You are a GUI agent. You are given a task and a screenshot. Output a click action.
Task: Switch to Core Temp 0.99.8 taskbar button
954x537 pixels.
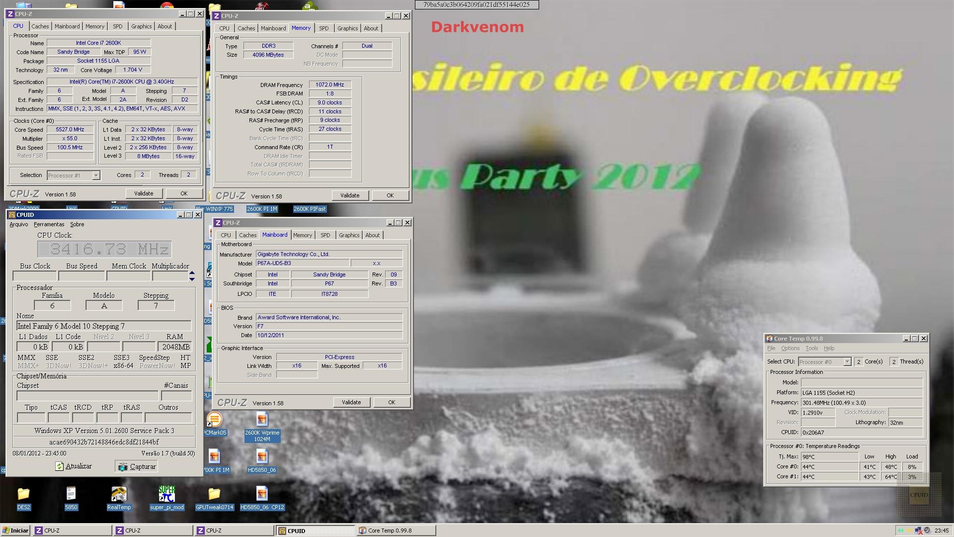click(x=396, y=531)
